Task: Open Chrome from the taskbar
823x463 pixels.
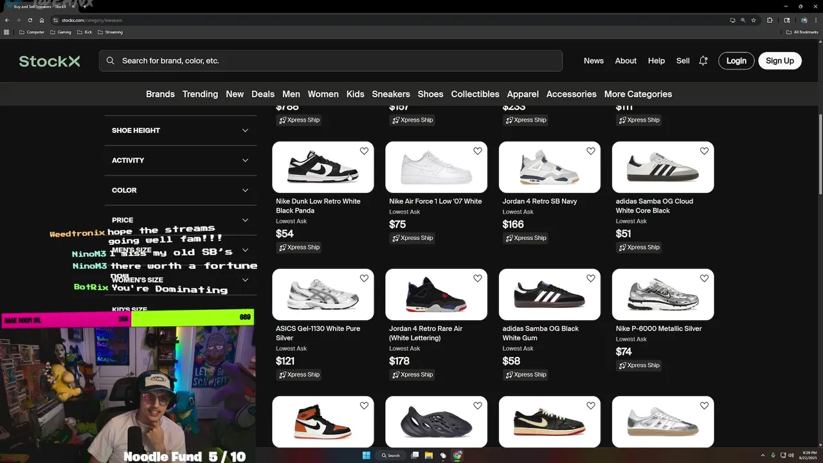Action: click(x=457, y=455)
